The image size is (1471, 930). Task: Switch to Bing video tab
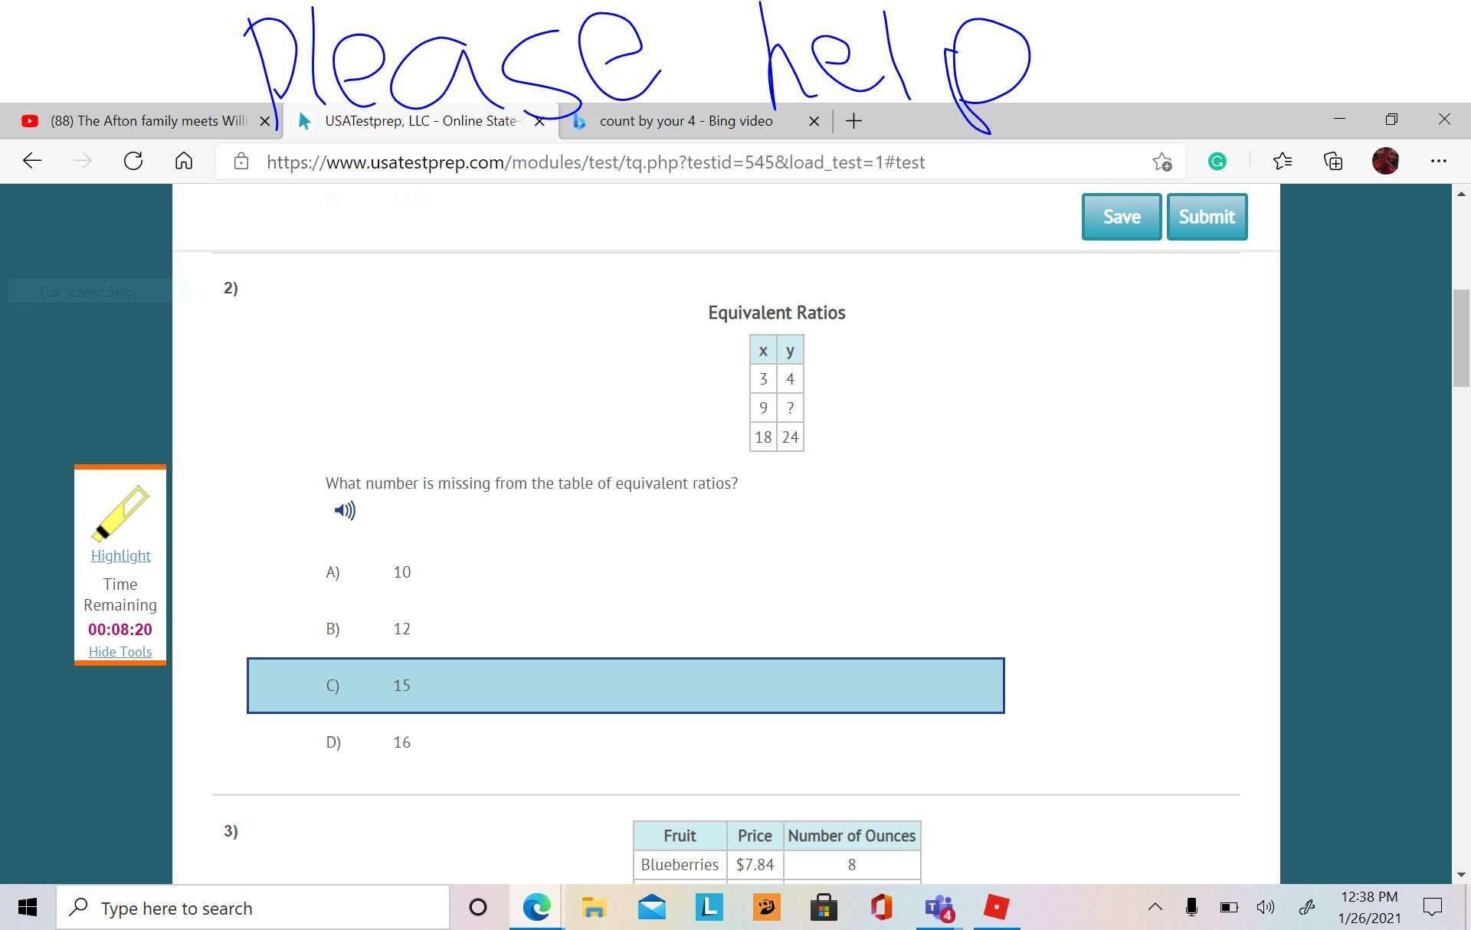pyautogui.click(x=686, y=121)
